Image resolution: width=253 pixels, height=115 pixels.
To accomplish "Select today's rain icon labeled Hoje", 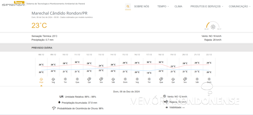I will (x=41, y=79).
